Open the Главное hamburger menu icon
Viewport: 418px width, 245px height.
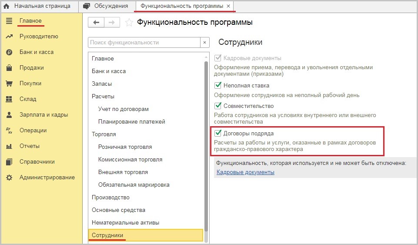tap(9, 21)
